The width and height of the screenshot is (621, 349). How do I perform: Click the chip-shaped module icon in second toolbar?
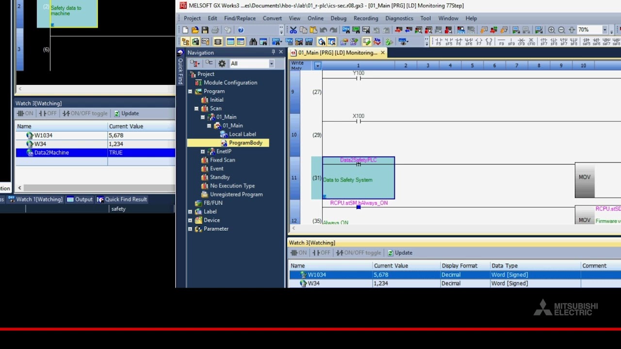point(218,42)
